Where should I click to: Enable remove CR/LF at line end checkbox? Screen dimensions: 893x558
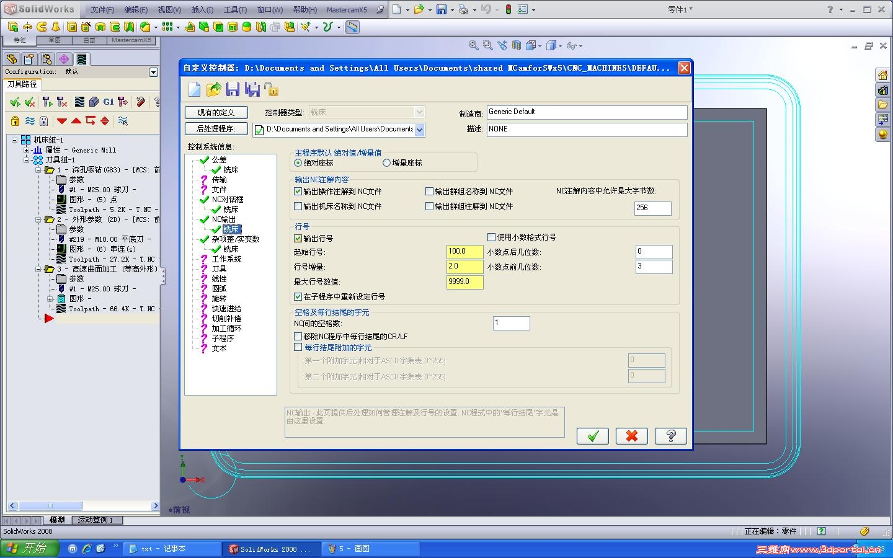point(298,337)
